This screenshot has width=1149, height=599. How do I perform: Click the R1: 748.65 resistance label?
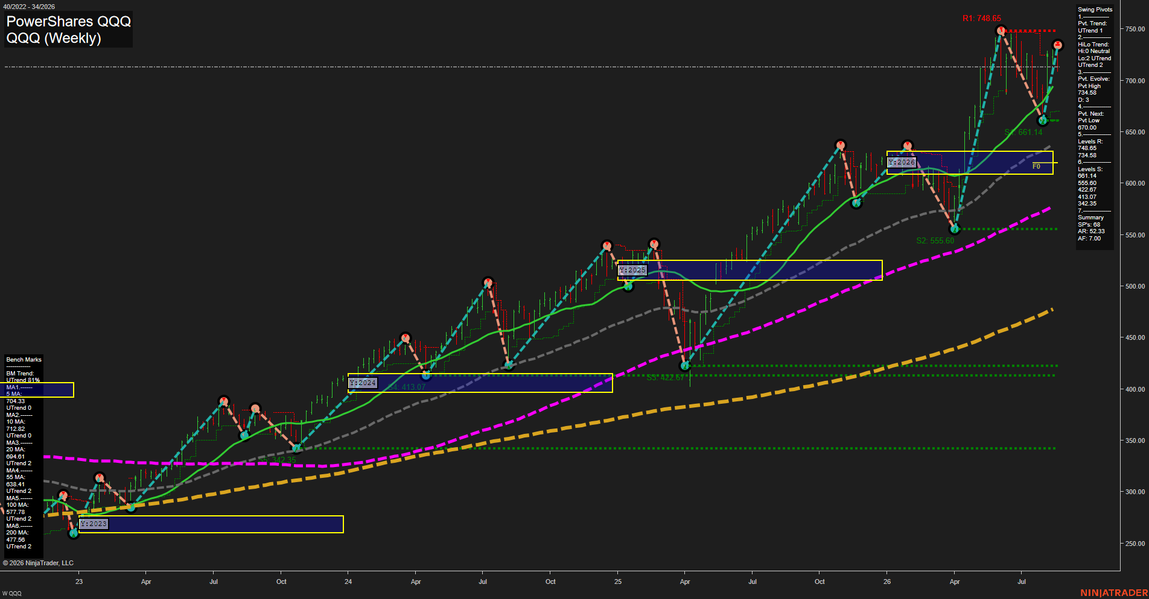tap(981, 19)
